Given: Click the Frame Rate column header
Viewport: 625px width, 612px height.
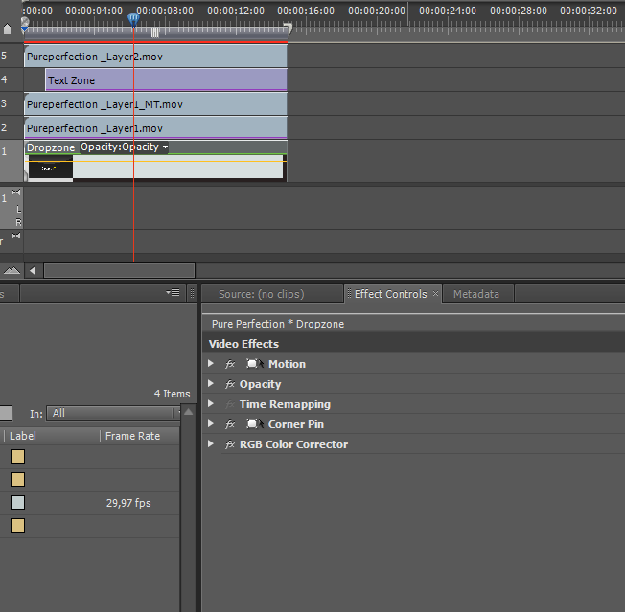Looking at the screenshot, I should click(x=132, y=436).
